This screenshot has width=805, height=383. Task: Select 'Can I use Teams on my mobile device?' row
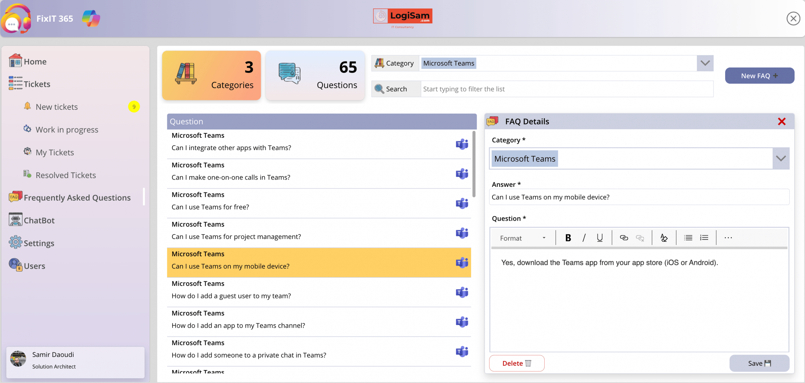tap(319, 263)
